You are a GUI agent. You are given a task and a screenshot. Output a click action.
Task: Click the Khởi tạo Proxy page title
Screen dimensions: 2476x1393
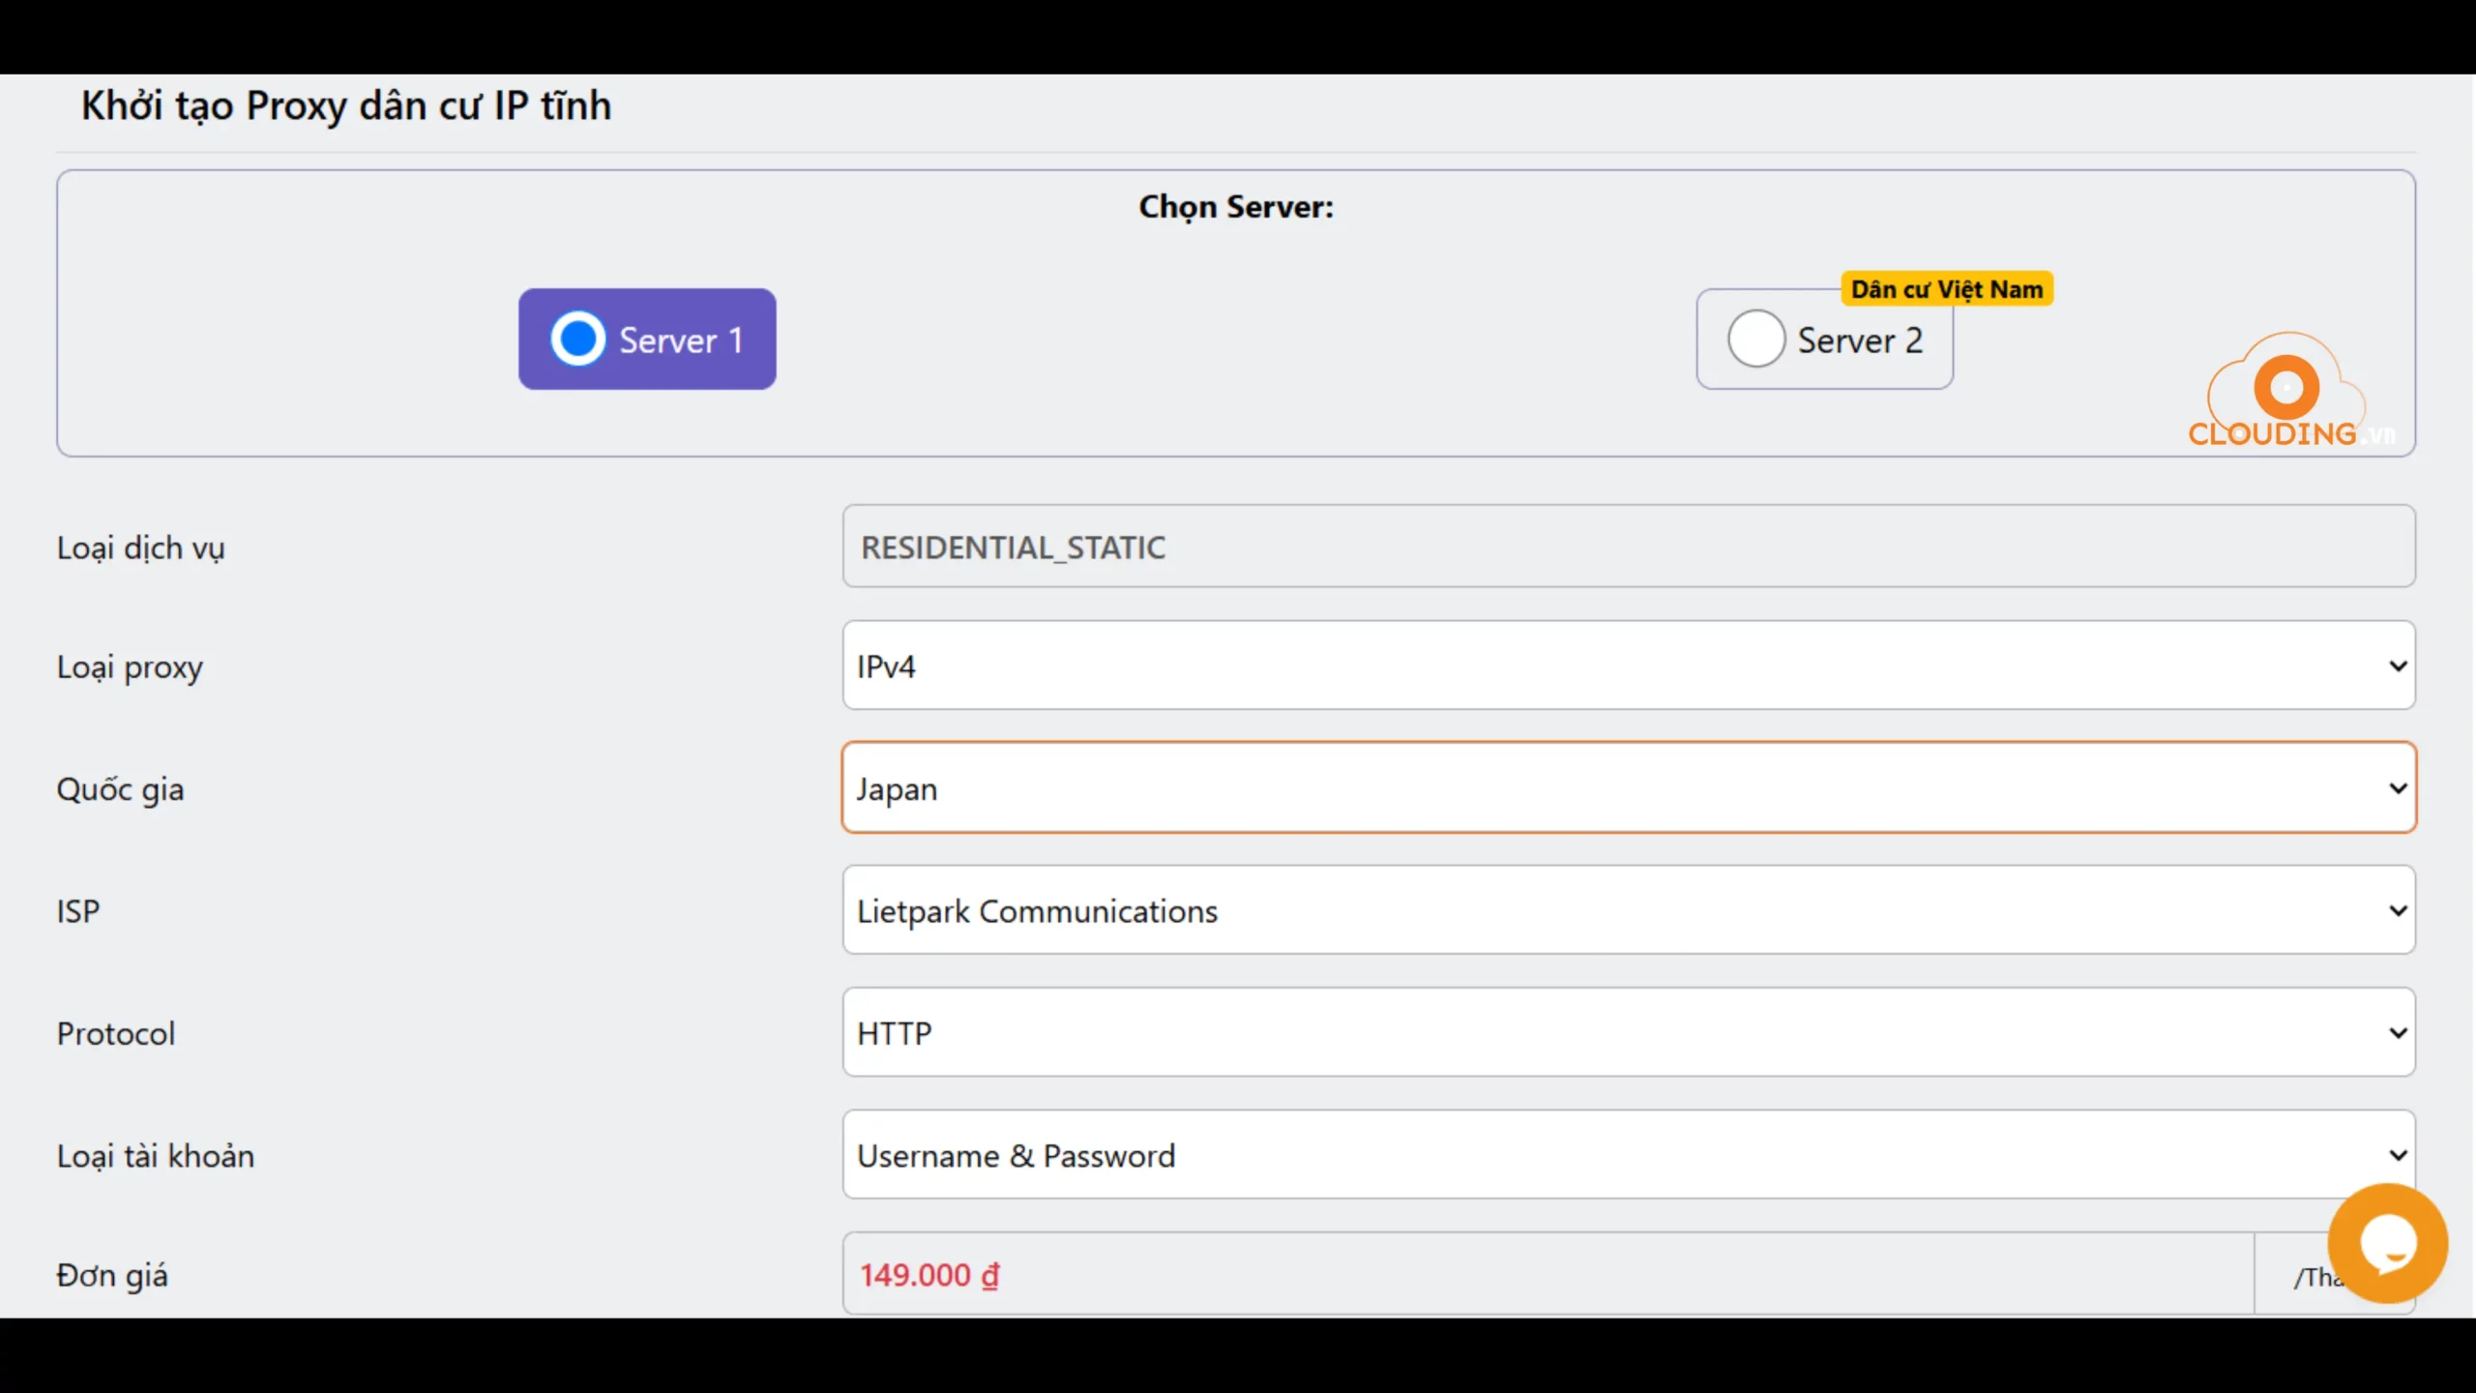pyautogui.click(x=345, y=105)
